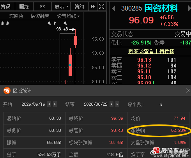
Task: Go to previous stock arrow
Action: pos(113,9)
